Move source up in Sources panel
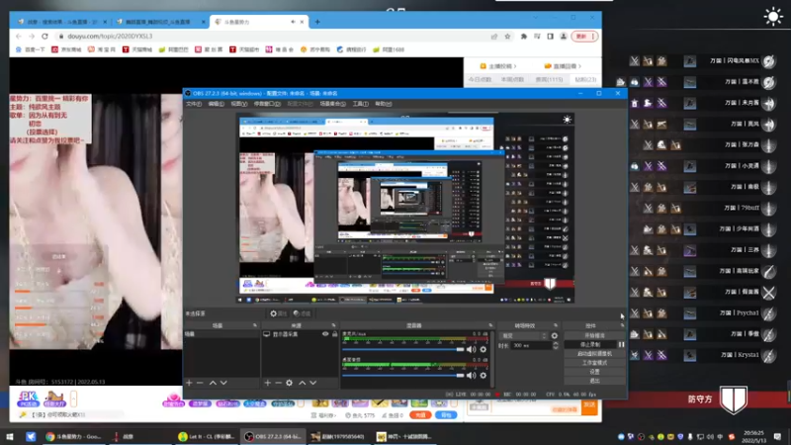 [302, 383]
